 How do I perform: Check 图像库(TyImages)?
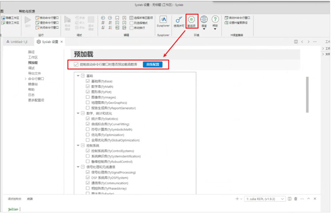(x=88, y=97)
